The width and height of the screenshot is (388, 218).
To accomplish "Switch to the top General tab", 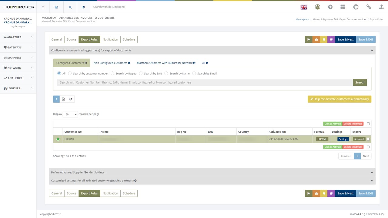I will pos(57,39).
